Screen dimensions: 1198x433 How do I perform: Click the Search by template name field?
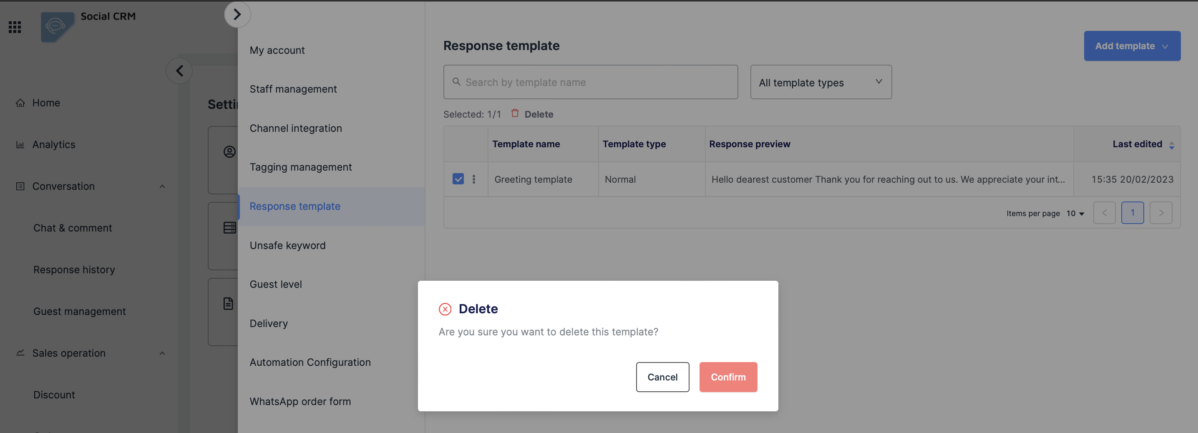point(591,82)
